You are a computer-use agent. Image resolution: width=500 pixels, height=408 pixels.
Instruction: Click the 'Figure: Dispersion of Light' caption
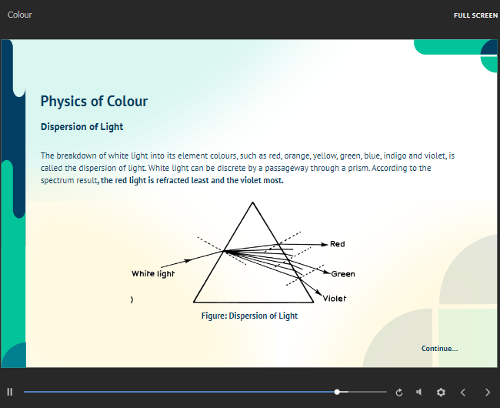click(x=249, y=316)
